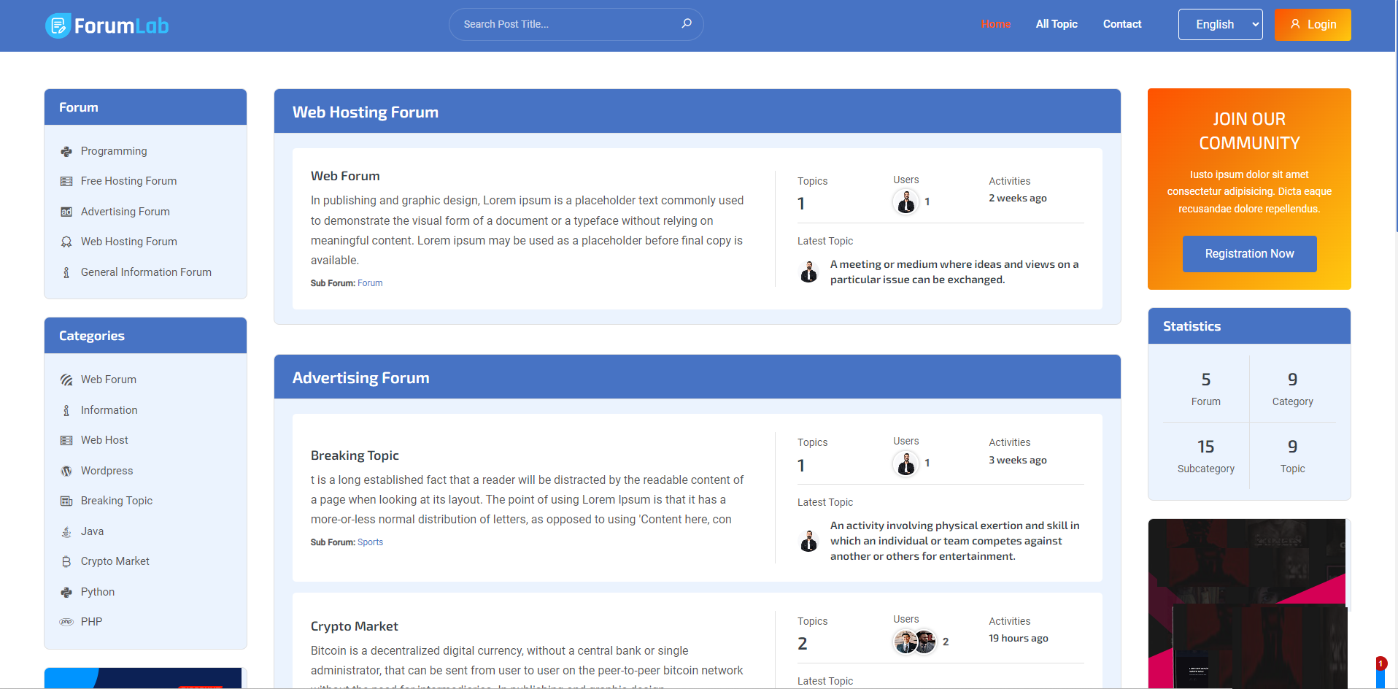Open the English language dropdown
The height and width of the screenshot is (689, 1398).
1220,24
